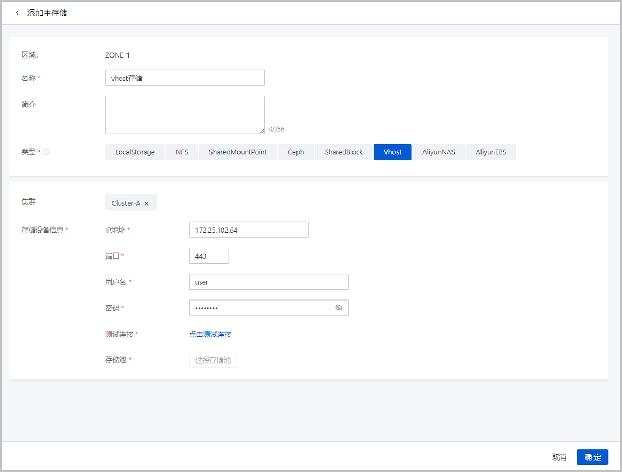Click the back arrow beside 添加主存储
This screenshot has height=472, width=622.
[17, 13]
